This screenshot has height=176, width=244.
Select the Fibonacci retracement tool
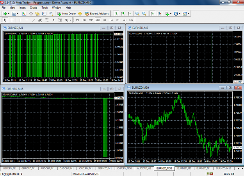tap(47, 20)
